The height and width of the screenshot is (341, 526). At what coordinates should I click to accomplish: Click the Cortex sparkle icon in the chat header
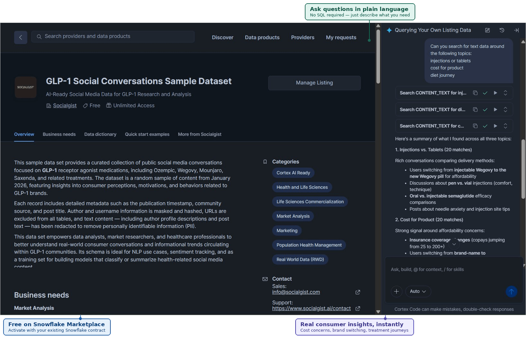(x=389, y=30)
